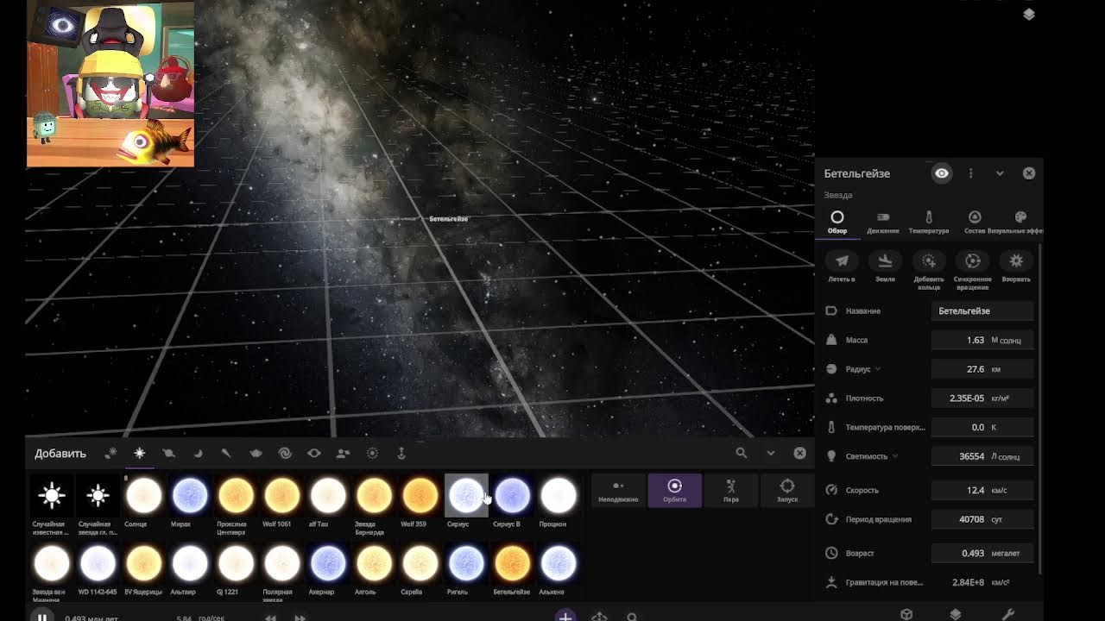1105x621 pixels.
Task: Add a Случайная известная звезда
Action: pos(52,496)
